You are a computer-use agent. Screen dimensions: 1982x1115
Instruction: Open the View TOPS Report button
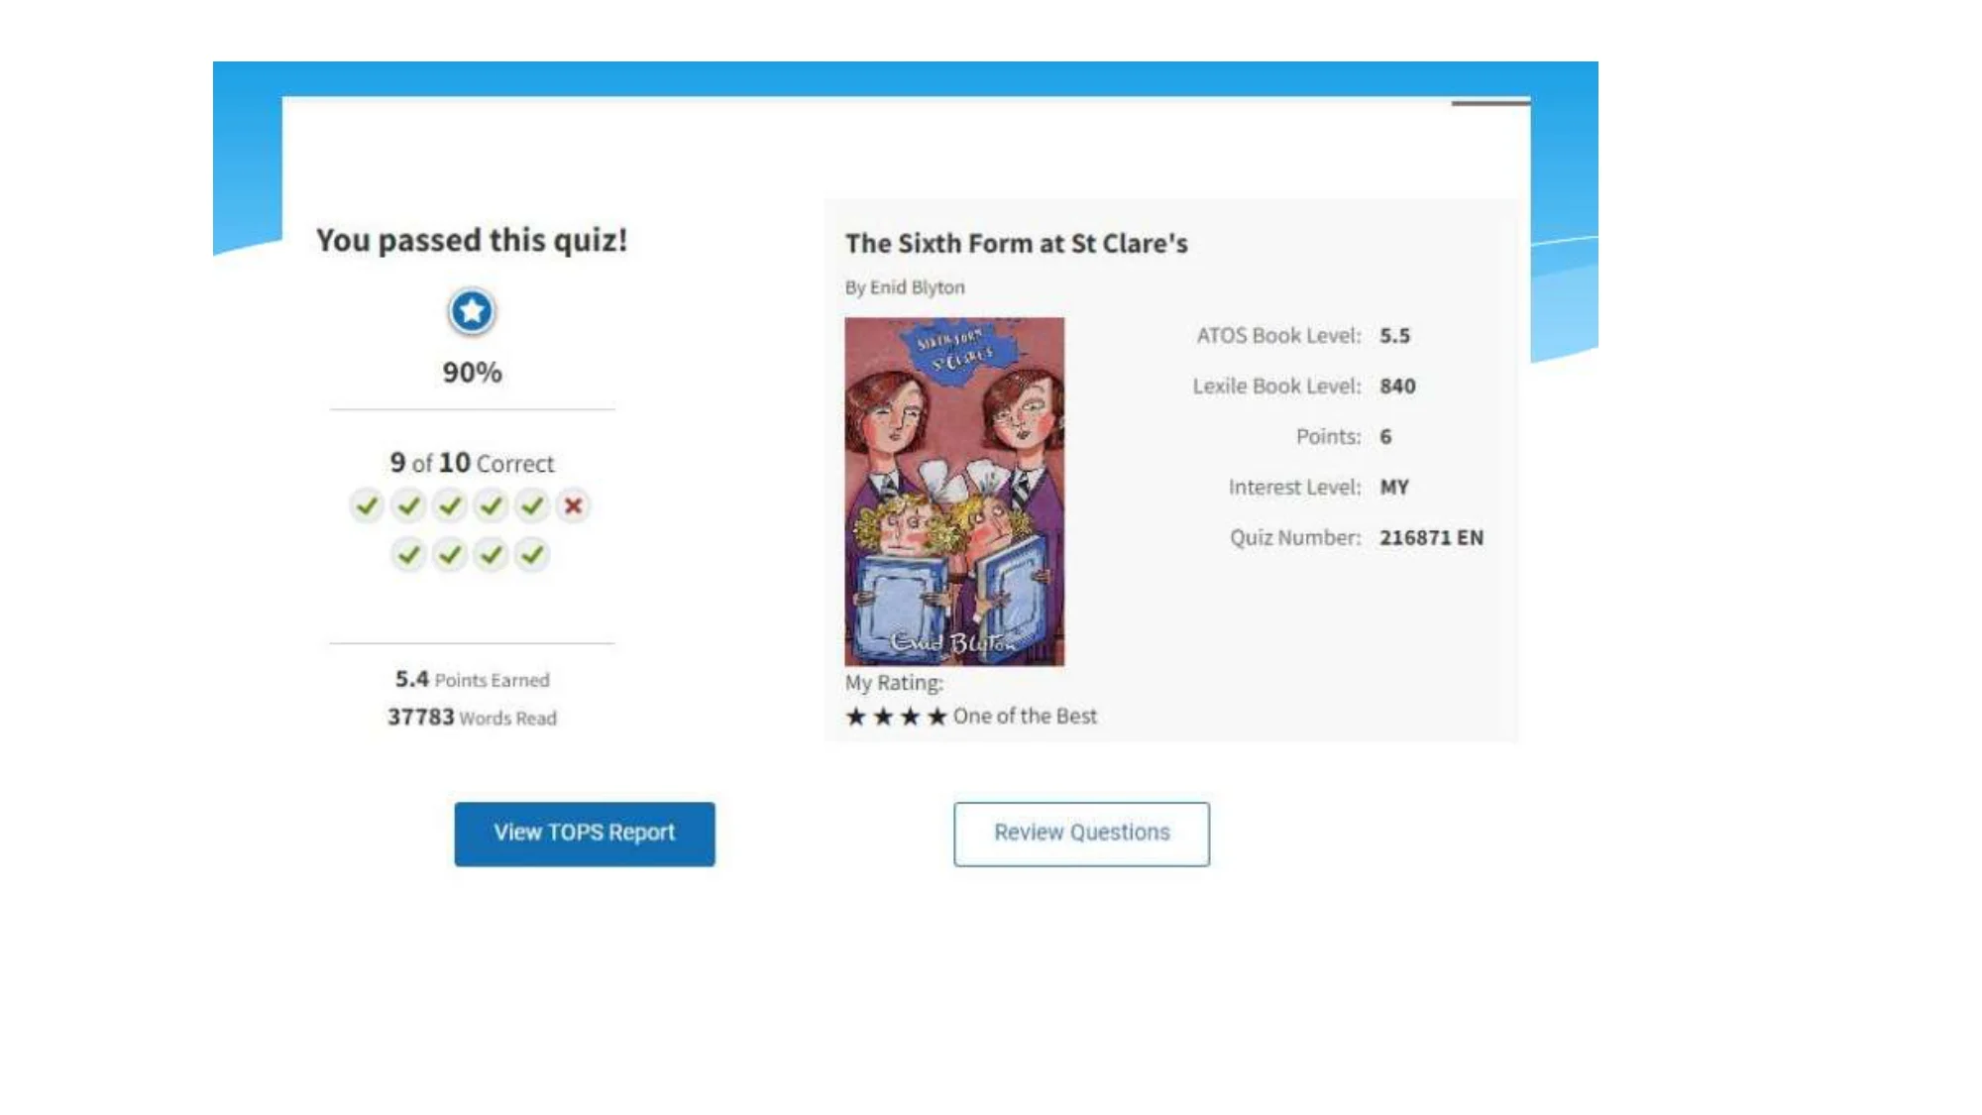(585, 834)
